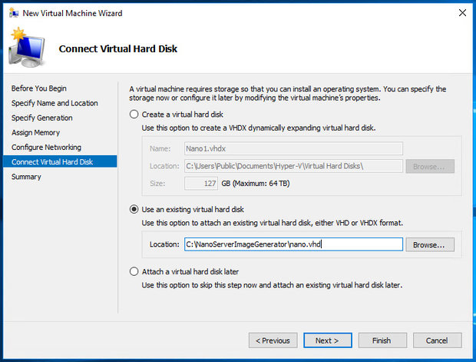Go to Before You Begin step
This screenshot has height=362, width=476.
click(x=39, y=88)
